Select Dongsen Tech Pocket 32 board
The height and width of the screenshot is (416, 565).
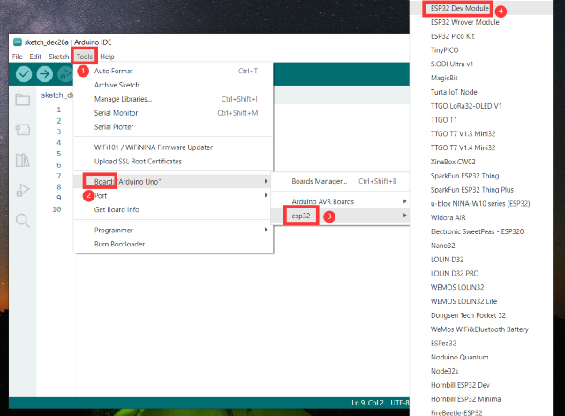480,315
